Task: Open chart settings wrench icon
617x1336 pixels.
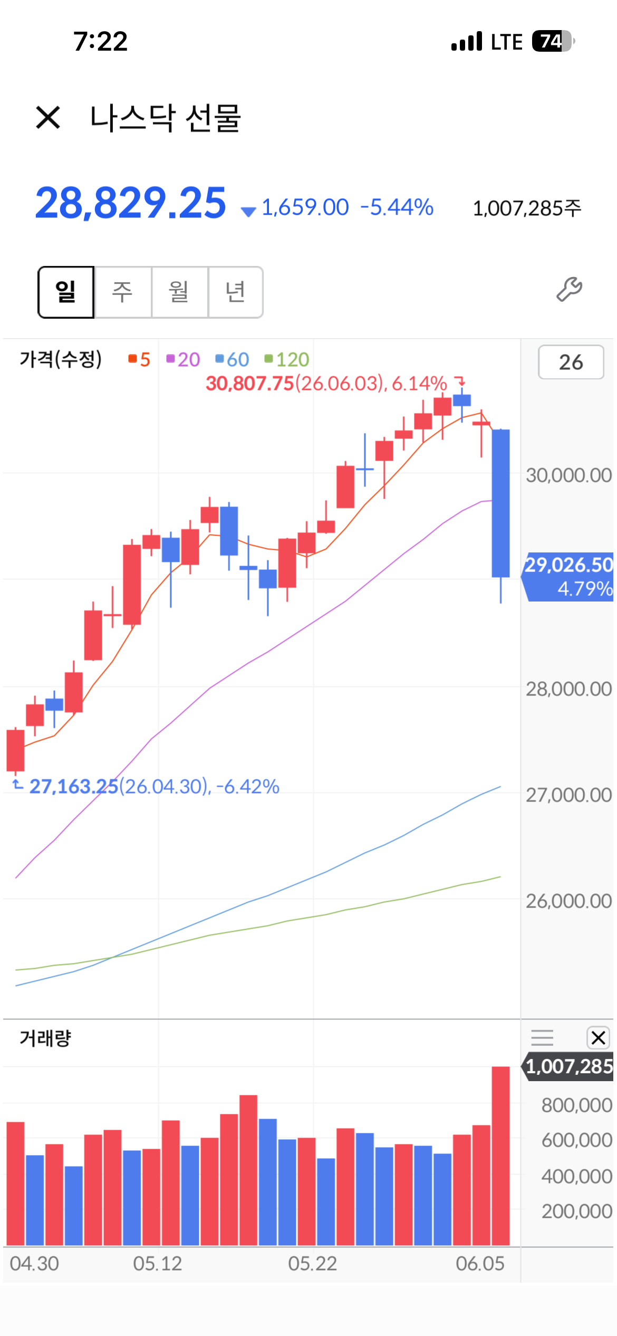Action: [x=569, y=289]
